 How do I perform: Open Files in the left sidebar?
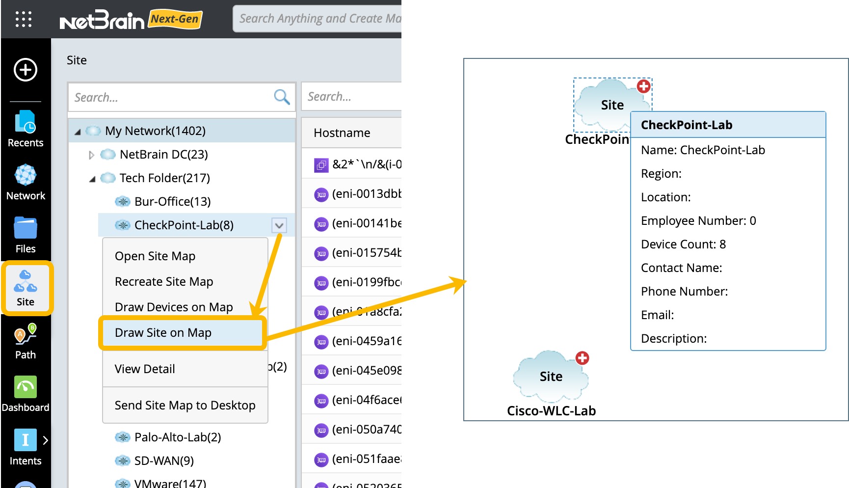[x=26, y=235]
